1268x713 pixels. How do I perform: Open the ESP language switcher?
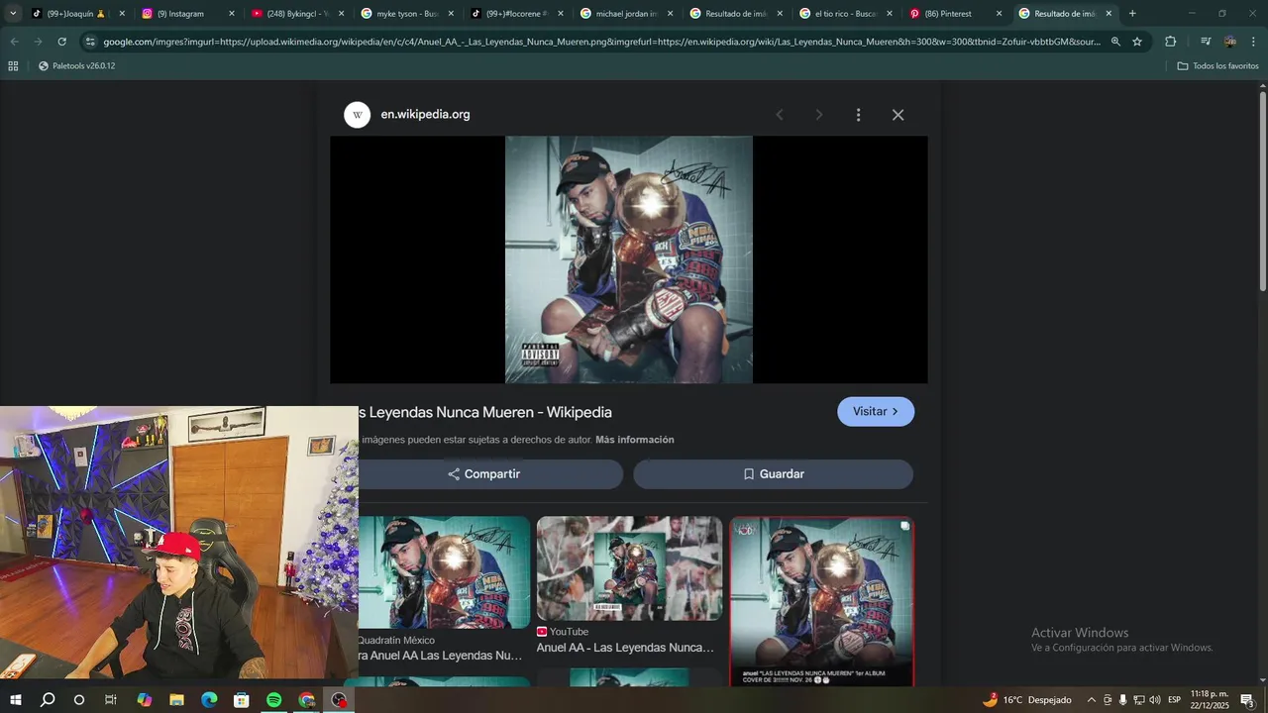click(x=1174, y=700)
